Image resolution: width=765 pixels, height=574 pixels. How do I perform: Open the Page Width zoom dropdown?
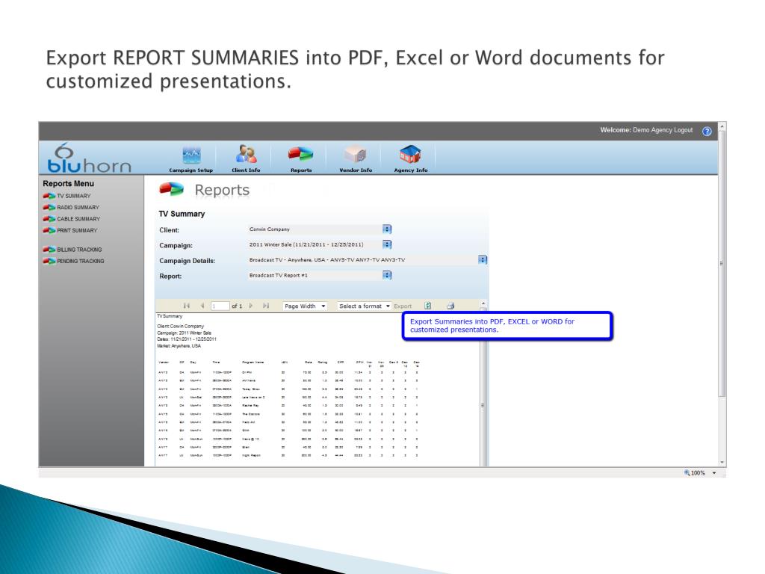(305, 306)
